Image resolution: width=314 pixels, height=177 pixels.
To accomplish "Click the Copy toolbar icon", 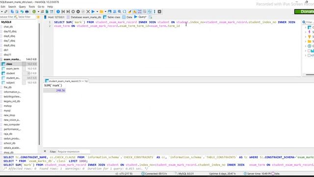I will click(x=12, y=12).
